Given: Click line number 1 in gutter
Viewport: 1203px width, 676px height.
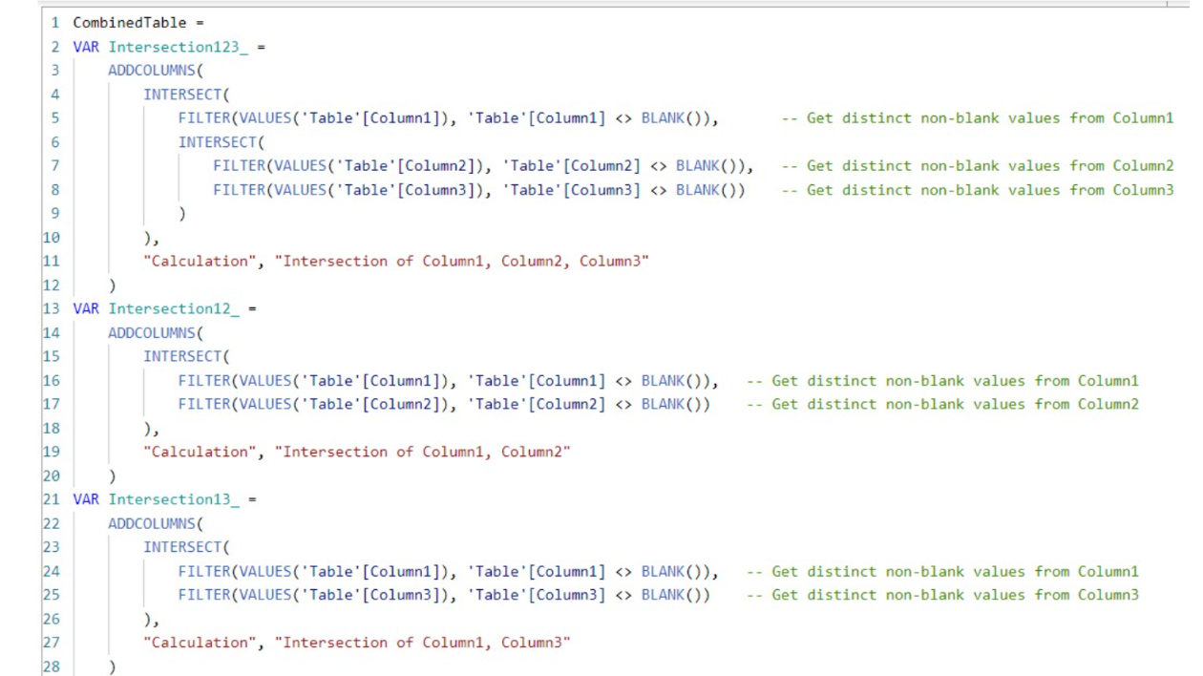Looking at the screenshot, I should [55, 22].
